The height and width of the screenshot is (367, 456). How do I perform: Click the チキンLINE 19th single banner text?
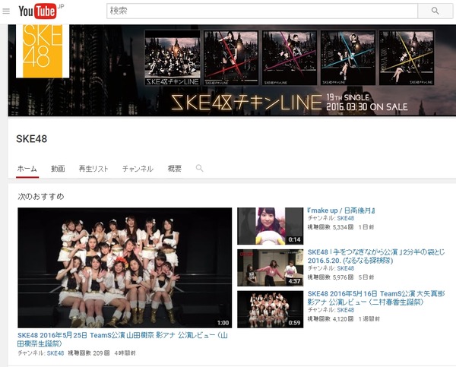[x=290, y=103]
